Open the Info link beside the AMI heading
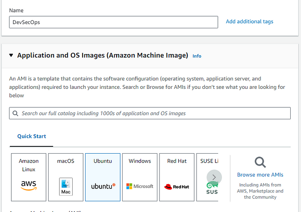The height and width of the screenshot is (212, 301). [x=197, y=56]
